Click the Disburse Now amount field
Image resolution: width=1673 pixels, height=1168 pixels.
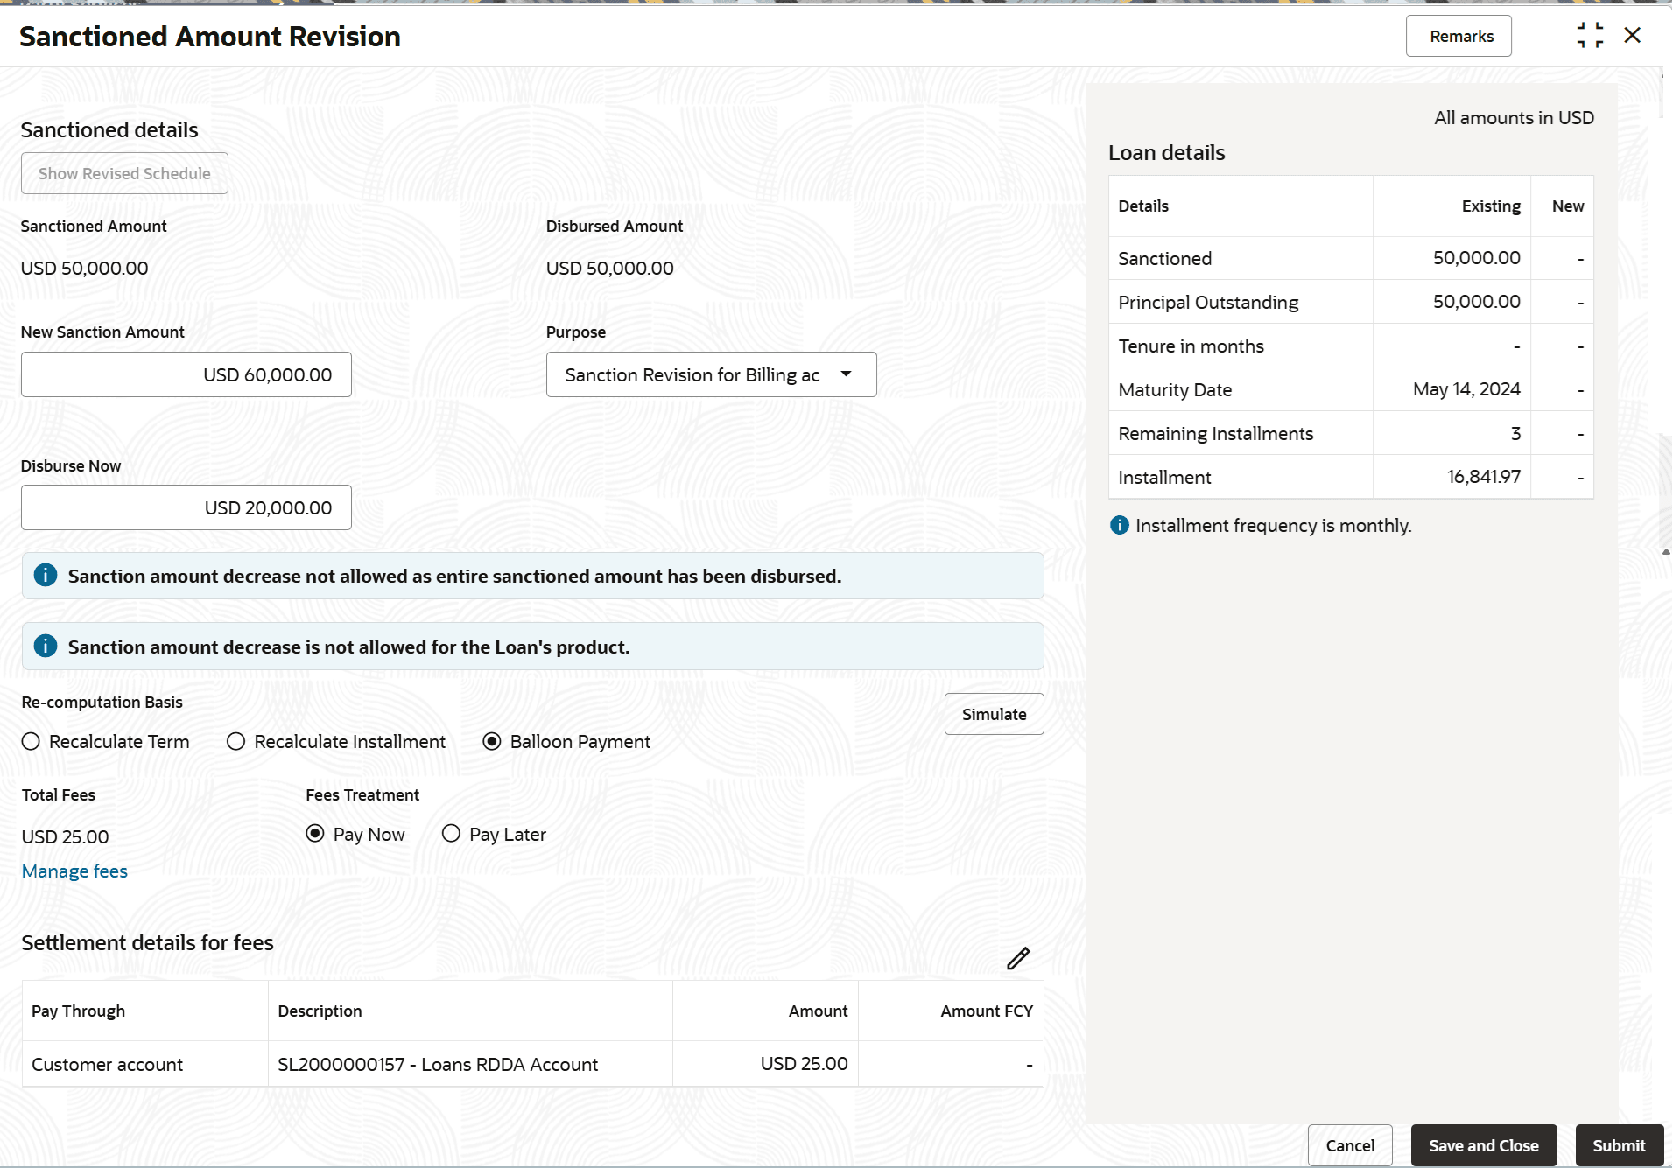coord(186,507)
